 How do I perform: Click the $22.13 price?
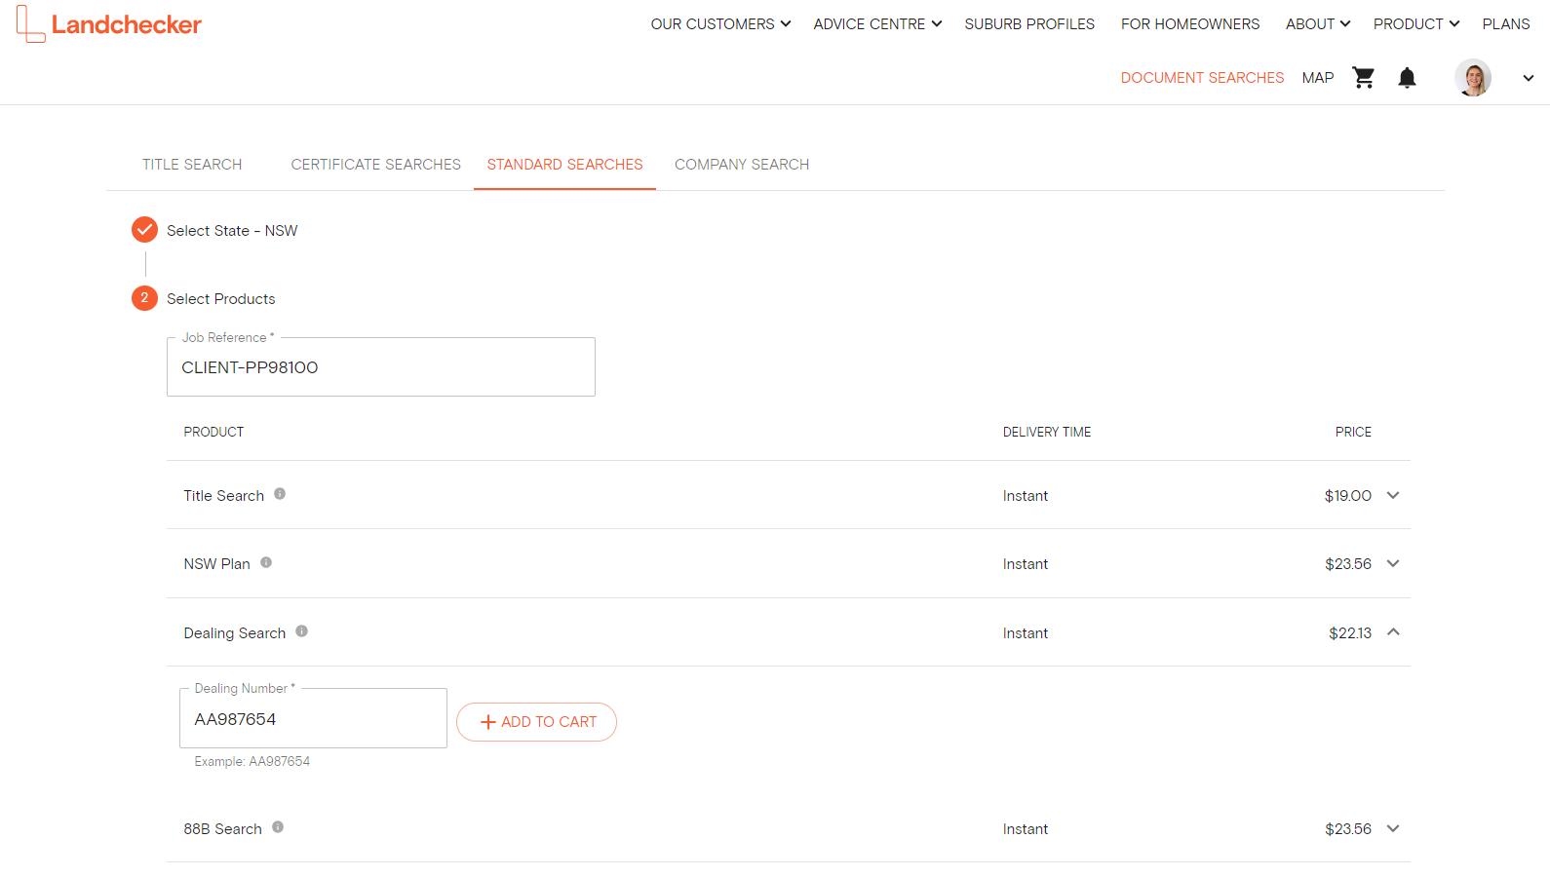tap(1350, 632)
